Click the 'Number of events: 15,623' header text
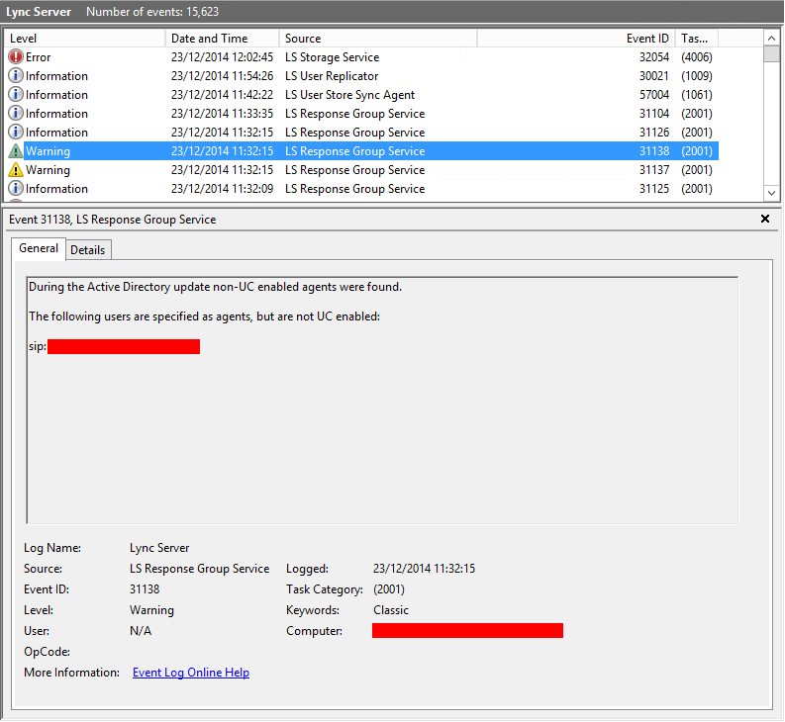 (152, 12)
